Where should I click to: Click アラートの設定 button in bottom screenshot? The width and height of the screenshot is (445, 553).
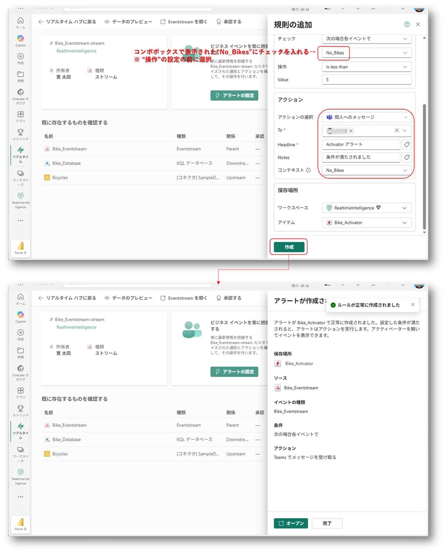click(x=234, y=372)
